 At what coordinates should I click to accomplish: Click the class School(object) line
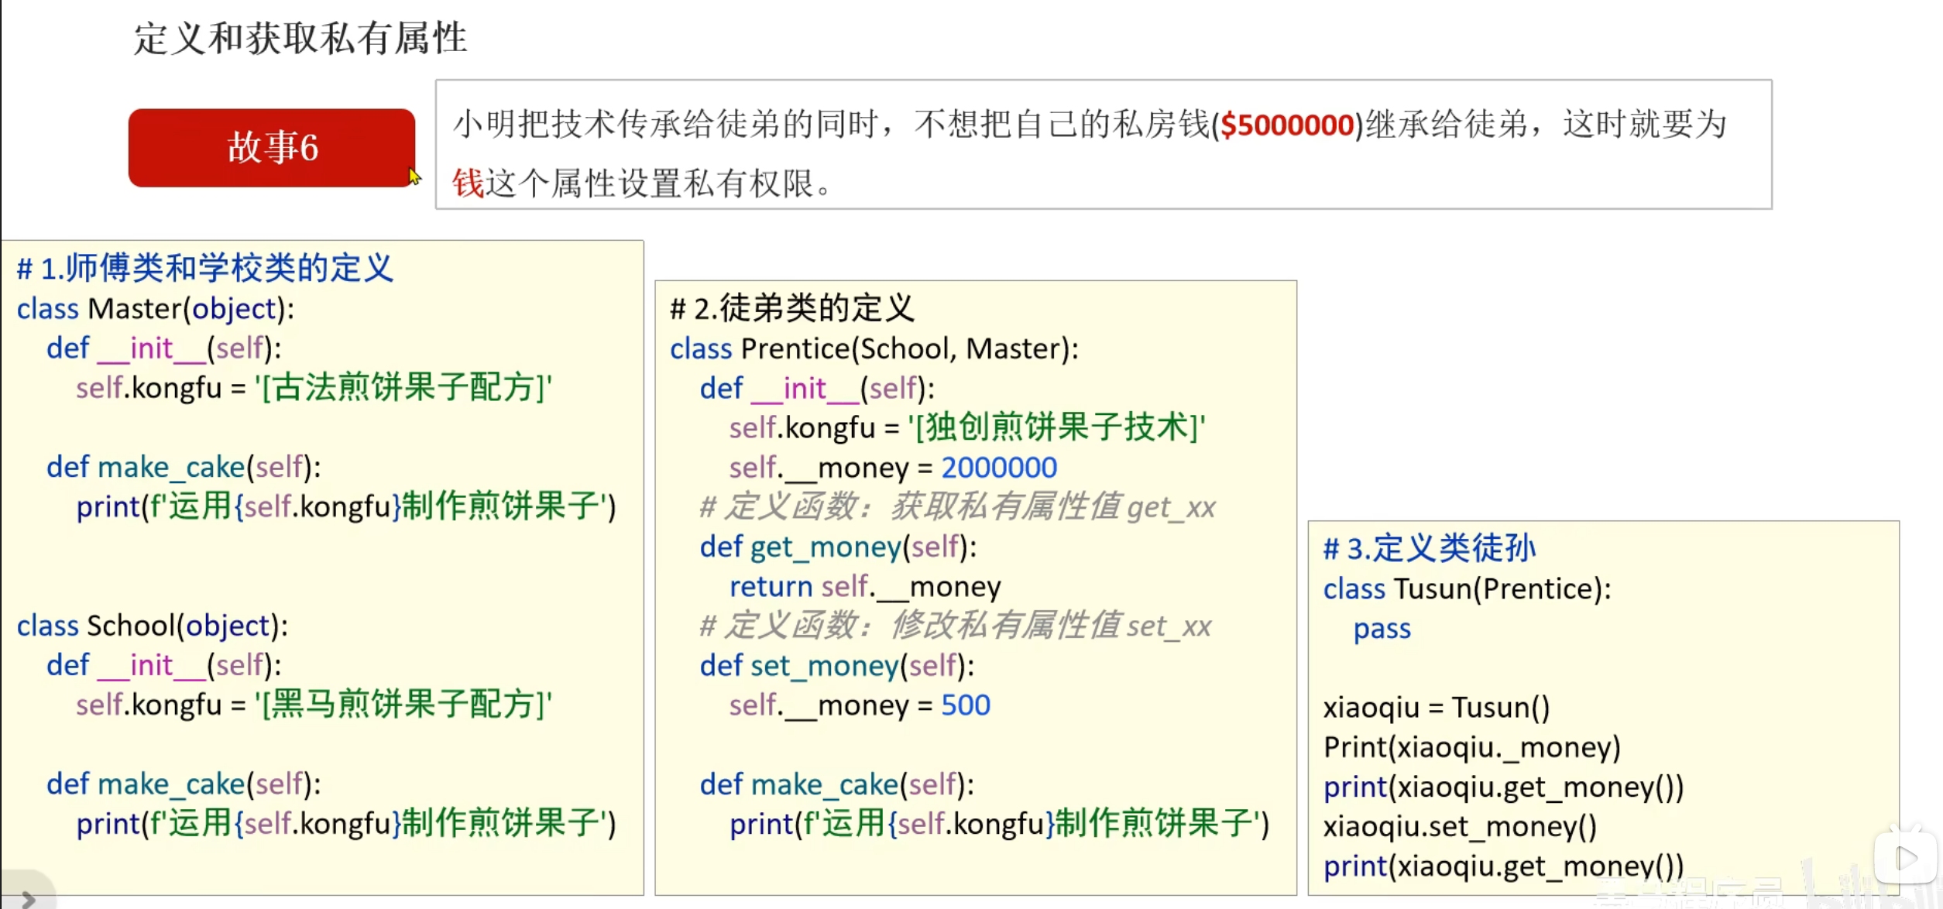tap(153, 626)
